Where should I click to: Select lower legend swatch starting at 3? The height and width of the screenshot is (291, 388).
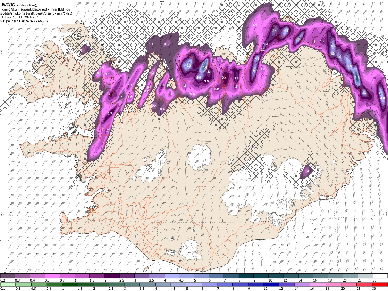[132, 285]
